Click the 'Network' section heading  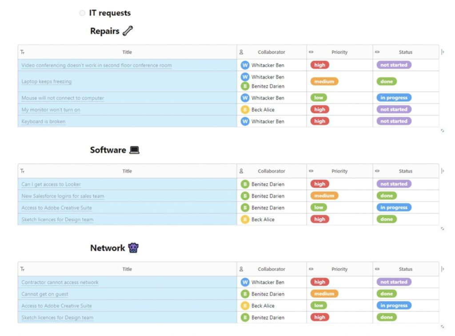point(108,248)
